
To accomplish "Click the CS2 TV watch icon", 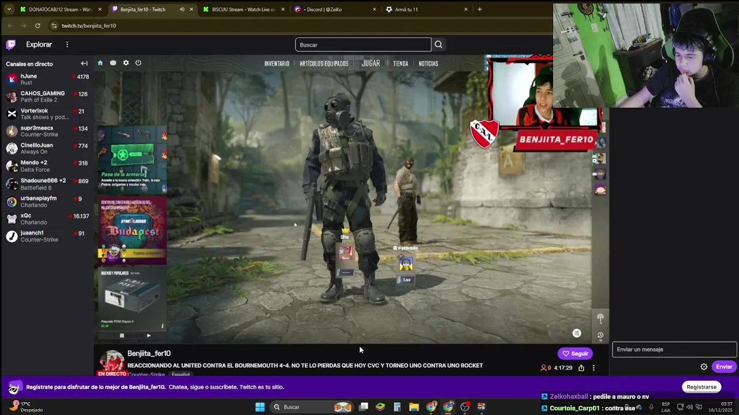I will (113, 63).
